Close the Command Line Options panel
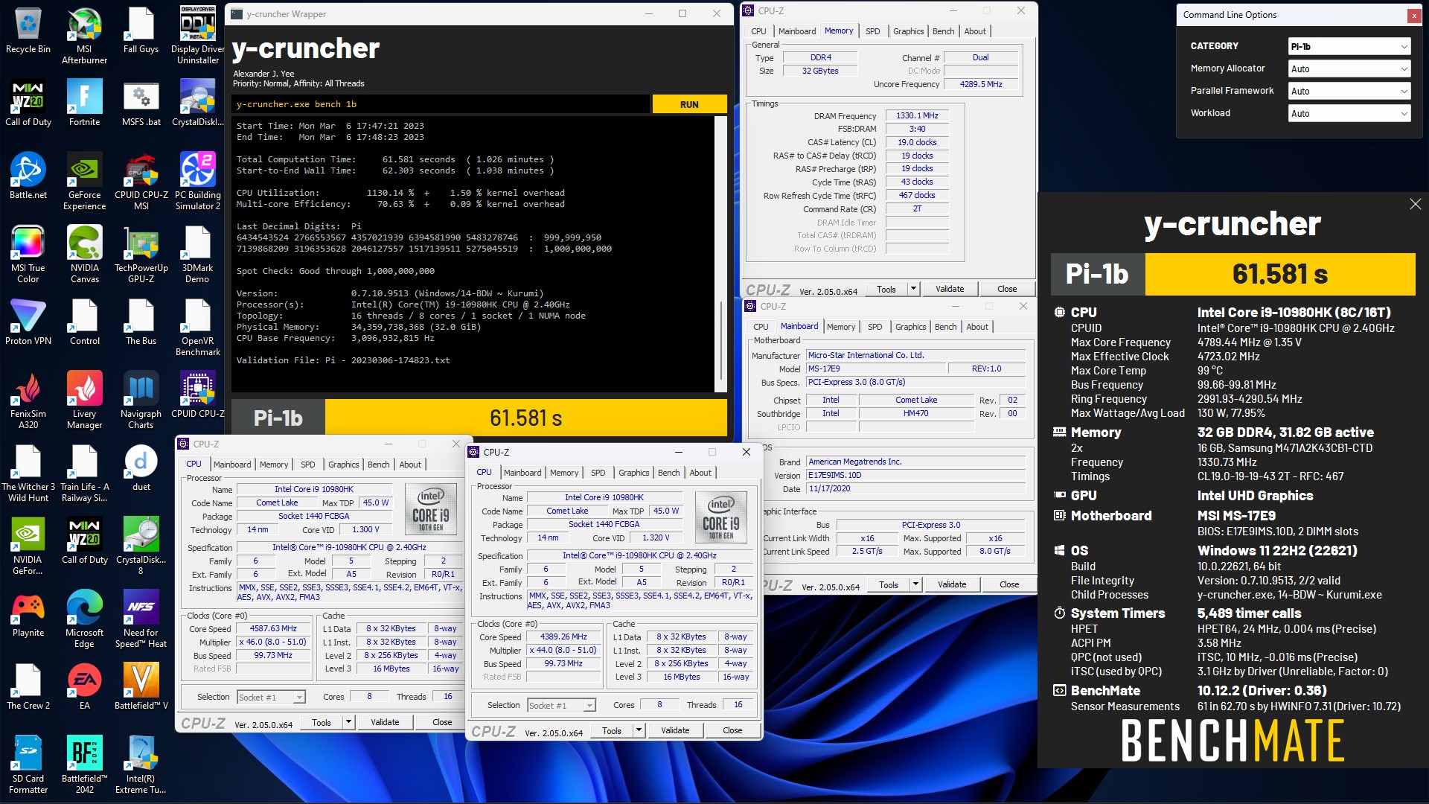This screenshot has width=1429, height=804. (x=1413, y=15)
